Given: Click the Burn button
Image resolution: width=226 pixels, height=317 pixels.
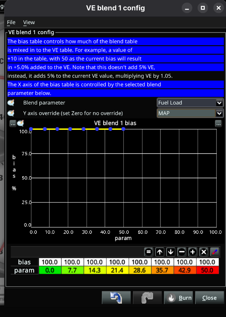Looking at the screenshot, I should point(178,297).
